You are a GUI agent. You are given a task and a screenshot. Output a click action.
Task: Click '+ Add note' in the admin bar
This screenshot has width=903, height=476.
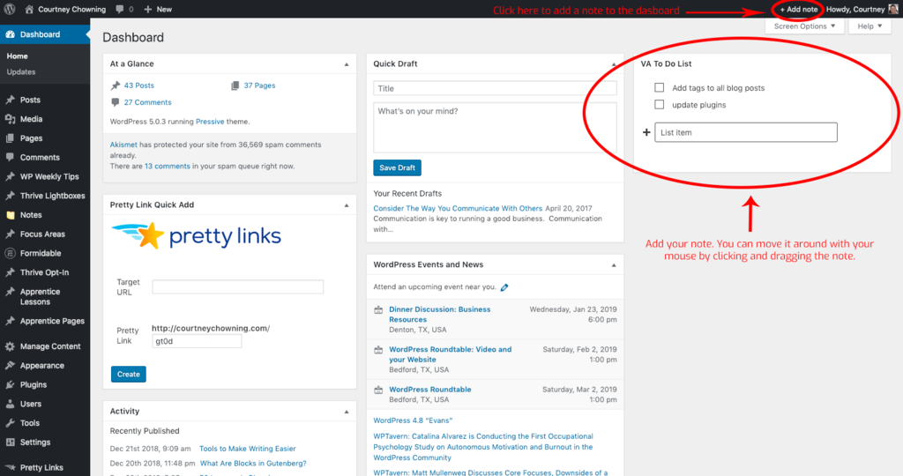(799, 9)
